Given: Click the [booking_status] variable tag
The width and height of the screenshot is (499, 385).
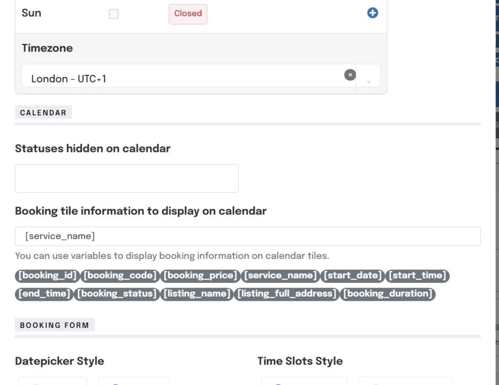Looking at the screenshot, I should (117, 294).
